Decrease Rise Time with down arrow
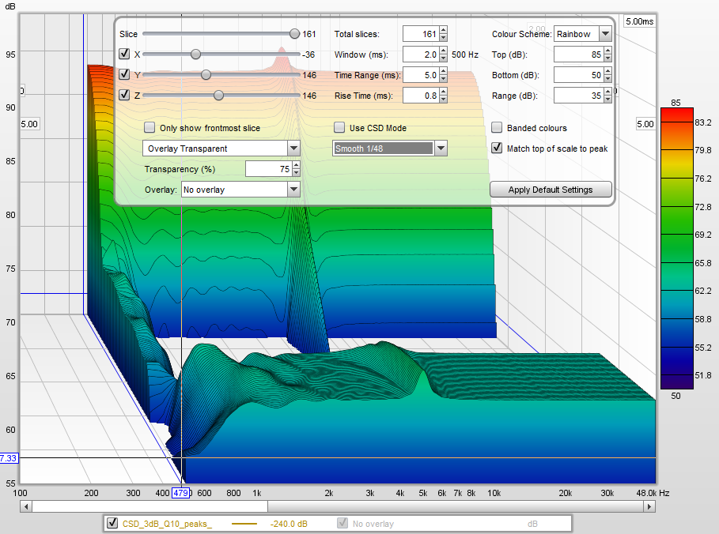The width and height of the screenshot is (719, 534). tap(443, 100)
